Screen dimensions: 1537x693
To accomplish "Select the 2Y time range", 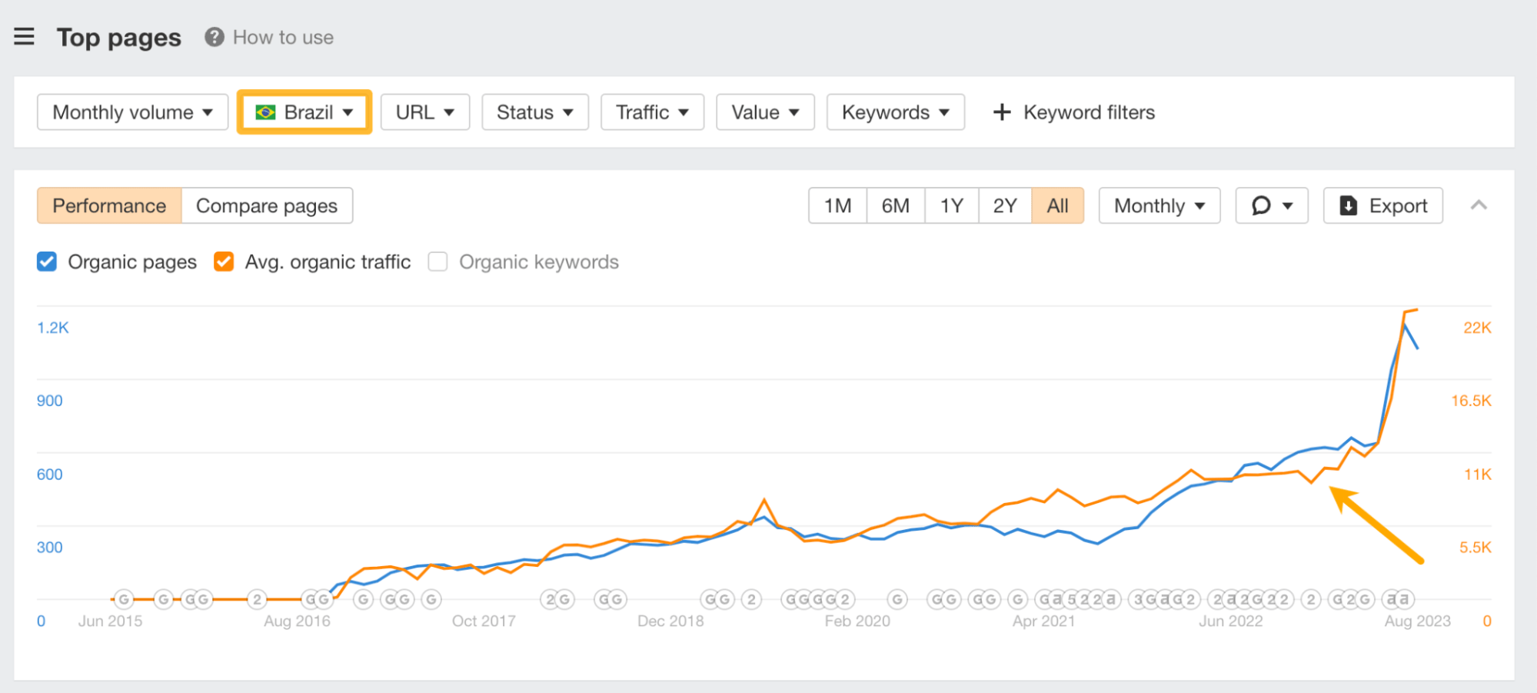I will point(1004,205).
